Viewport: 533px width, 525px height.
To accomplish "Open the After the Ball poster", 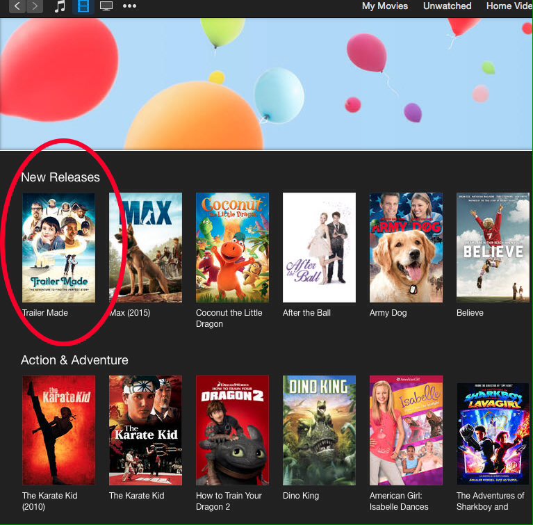I will 319,248.
